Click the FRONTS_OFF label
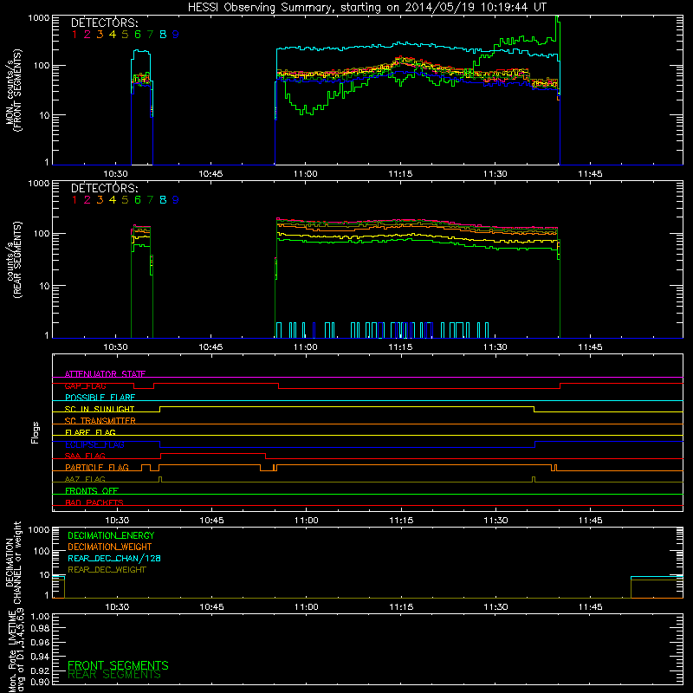This screenshot has width=693, height=693. (92, 491)
